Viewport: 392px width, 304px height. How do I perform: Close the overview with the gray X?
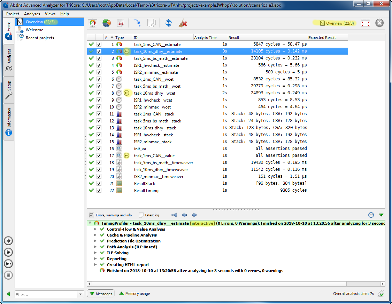point(379,23)
